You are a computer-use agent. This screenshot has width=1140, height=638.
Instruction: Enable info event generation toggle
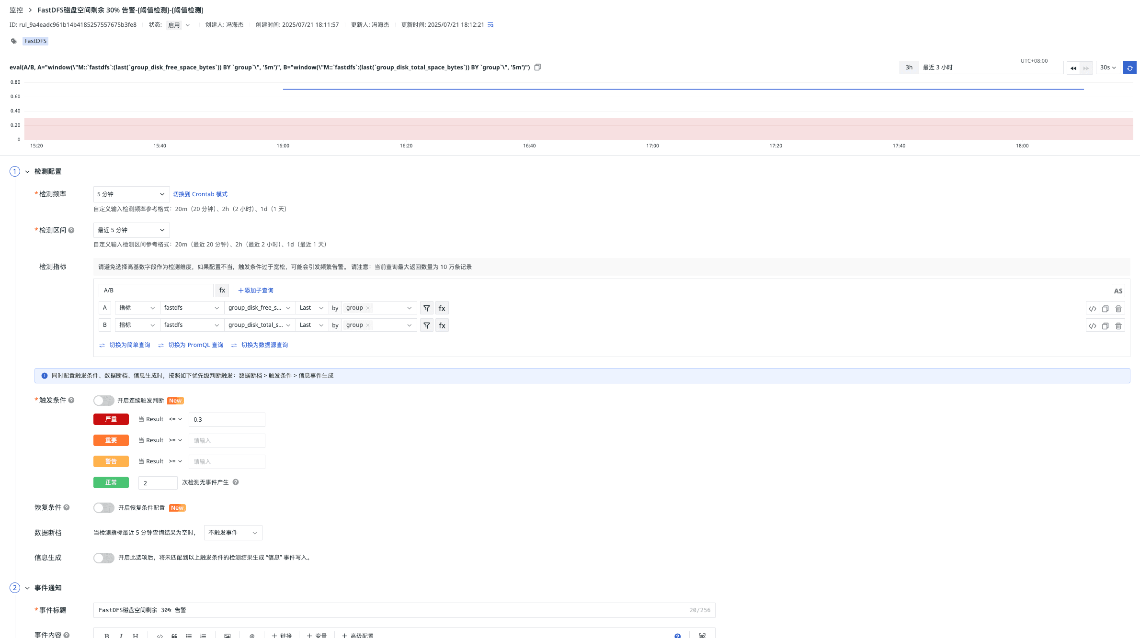pyautogui.click(x=103, y=558)
